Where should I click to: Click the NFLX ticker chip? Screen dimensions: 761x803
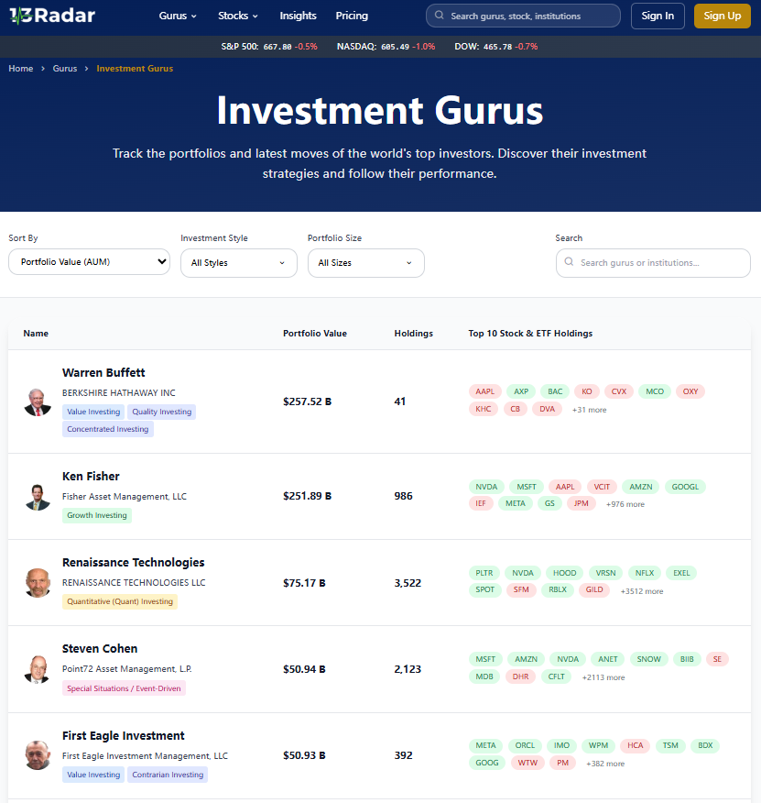[x=645, y=573]
